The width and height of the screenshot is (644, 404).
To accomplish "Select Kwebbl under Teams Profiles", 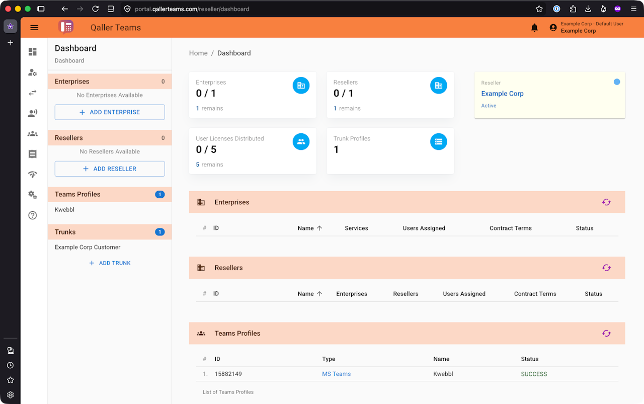I will coord(64,210).
